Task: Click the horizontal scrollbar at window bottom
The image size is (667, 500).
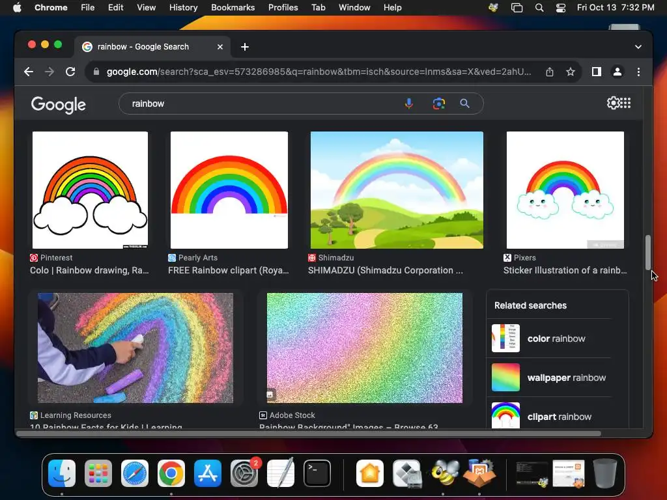Action: click(309, 434)
